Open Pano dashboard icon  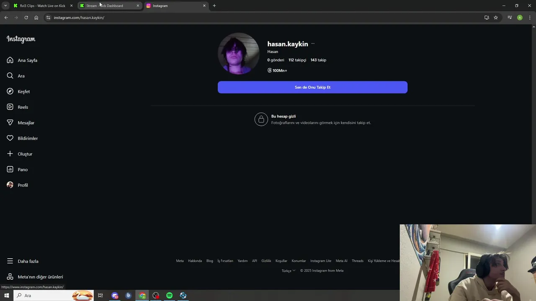click(10, 169)
